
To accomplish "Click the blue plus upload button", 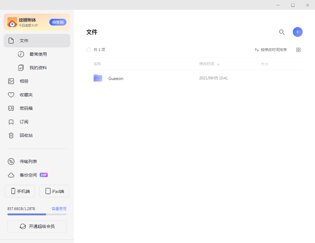I will click(297, 32).
